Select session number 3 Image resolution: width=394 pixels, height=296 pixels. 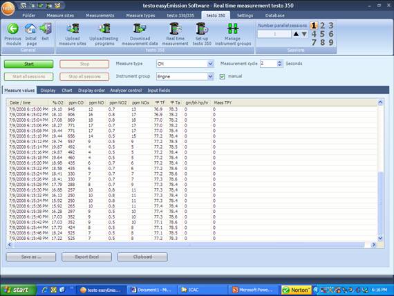pos(331,26)
